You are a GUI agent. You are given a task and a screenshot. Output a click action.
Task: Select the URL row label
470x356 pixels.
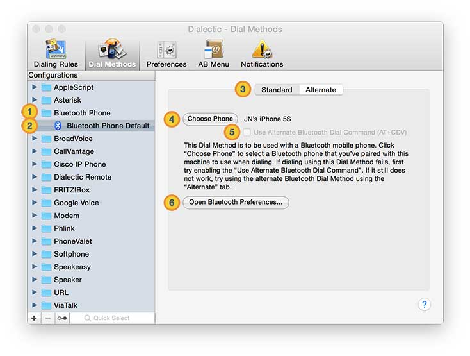click(61, 292)
